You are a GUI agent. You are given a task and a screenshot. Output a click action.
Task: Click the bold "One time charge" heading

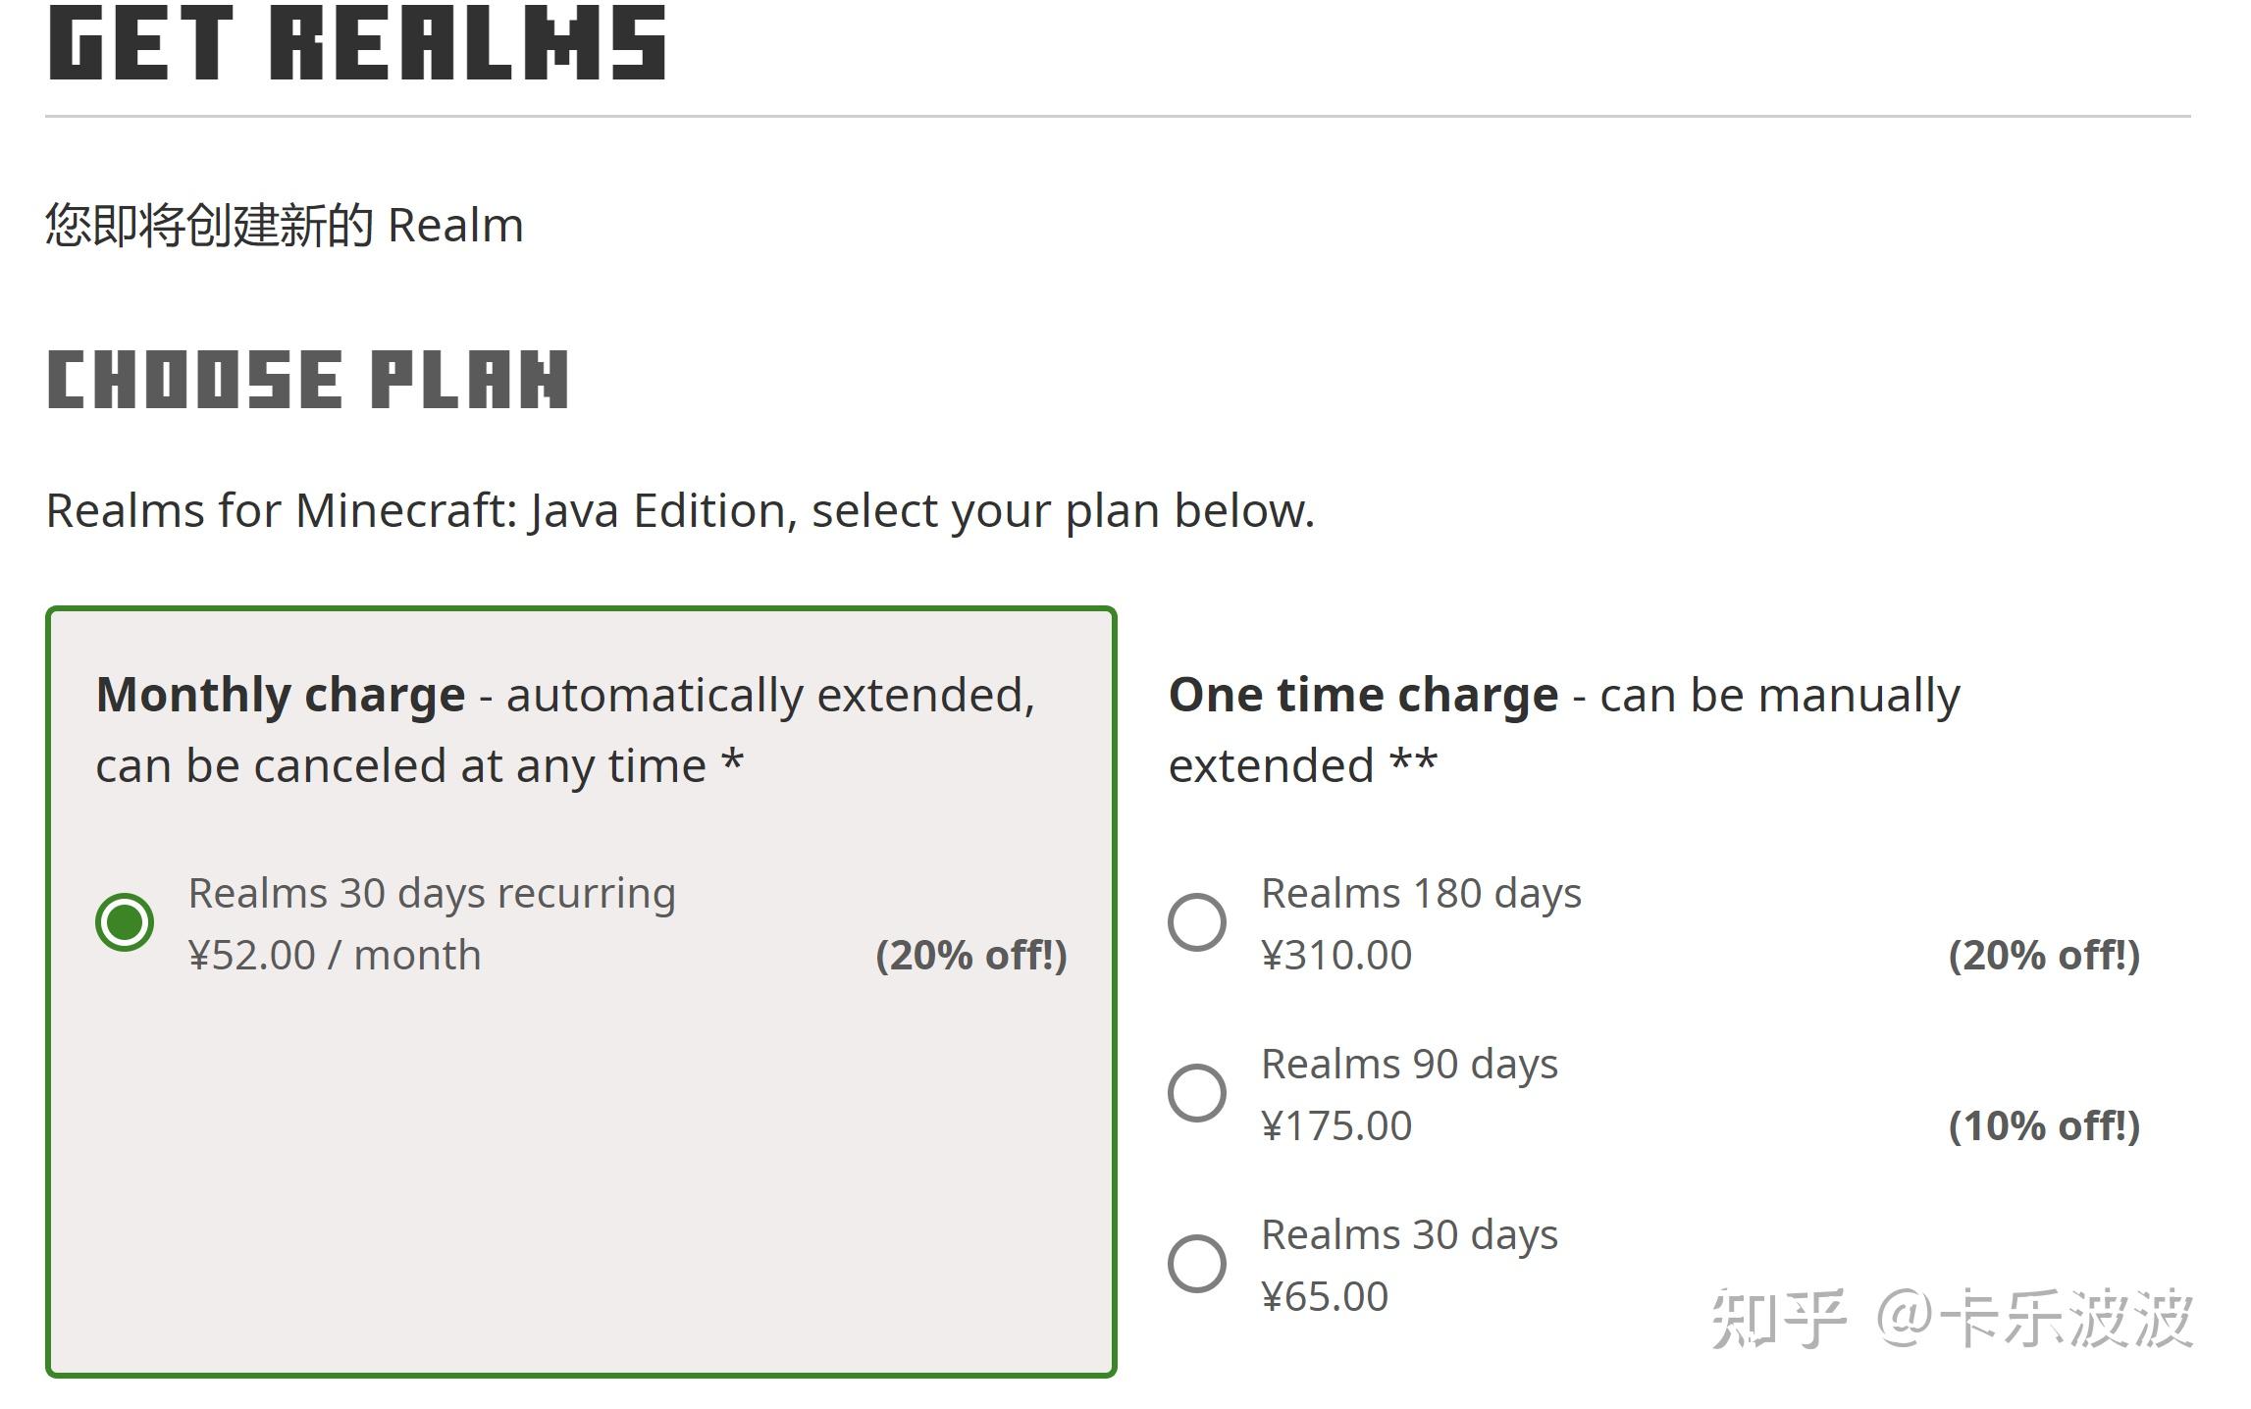click(1363, 695)
